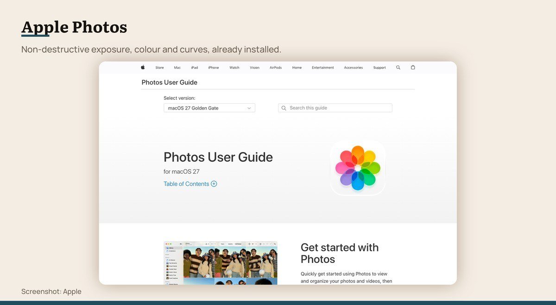Click the Get started with Photos heading
556x305 pixels.
click(x=340, y=253)
